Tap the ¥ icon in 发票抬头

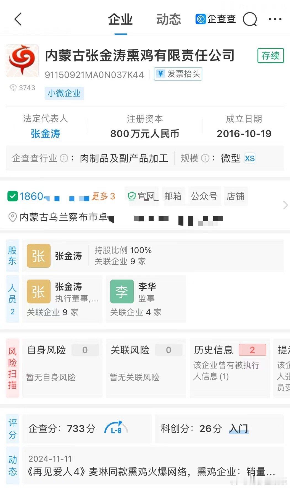[160, 74]
